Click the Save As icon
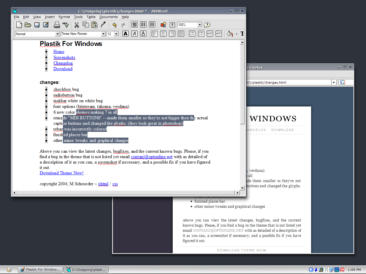 (46, 25)
